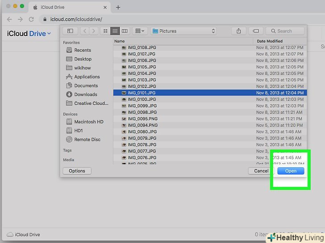Screen dimensions: 325x243
Task: Open the group-by arrangement dropdown
Action: 139,31
